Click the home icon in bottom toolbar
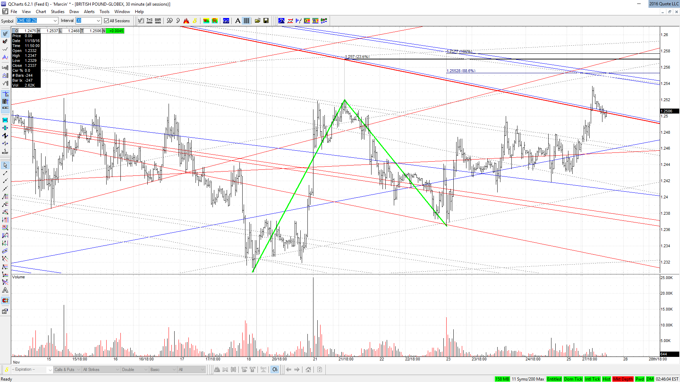680x382 pixels. (308, 370)
